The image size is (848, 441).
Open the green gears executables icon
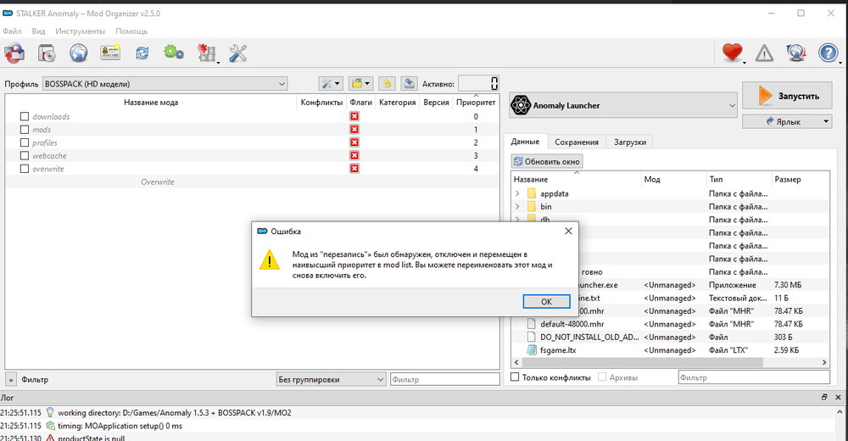[174, 53]
